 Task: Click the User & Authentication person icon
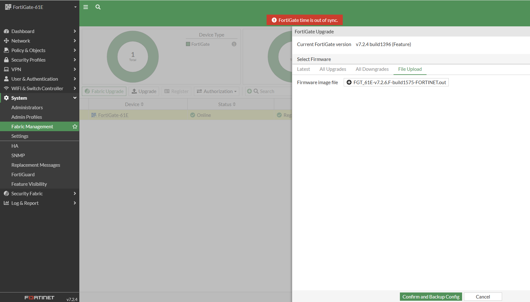pyautogui.click(x=6, y=79)
